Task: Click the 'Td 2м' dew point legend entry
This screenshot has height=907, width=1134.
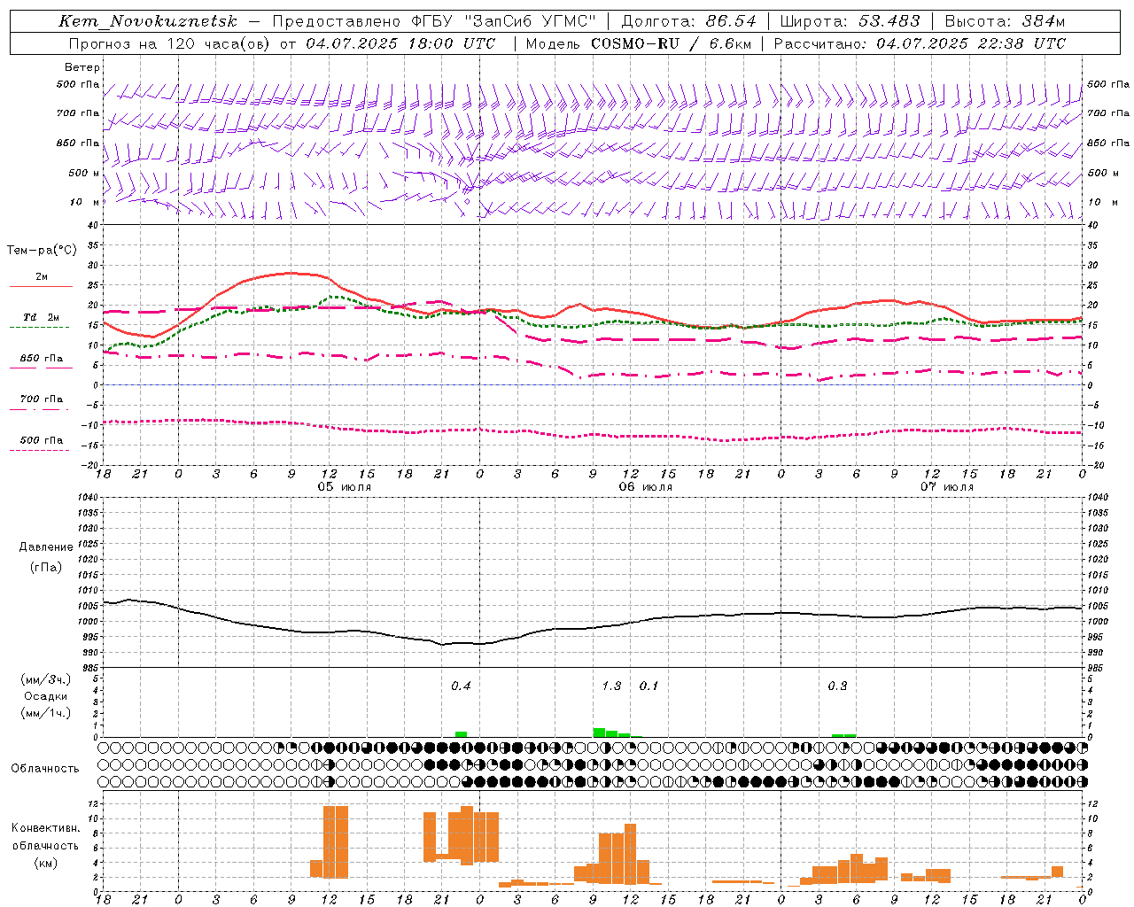Action: pyautogui.click(x=42, y=317)
